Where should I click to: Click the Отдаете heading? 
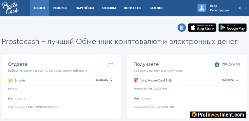pyautogui.click(x=18, y=64)
